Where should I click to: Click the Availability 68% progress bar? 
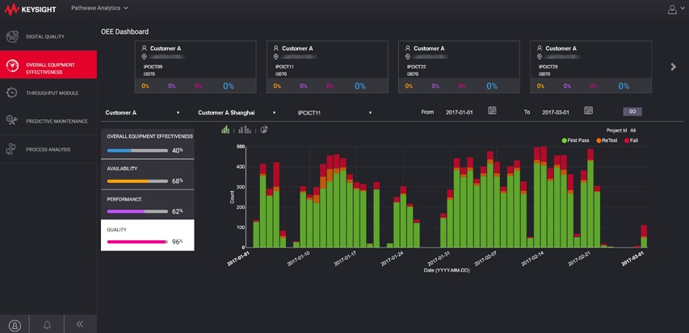137,181
